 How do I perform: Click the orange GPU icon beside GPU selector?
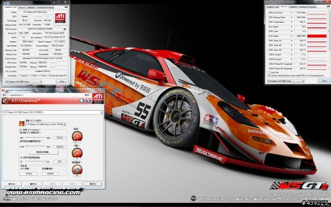tap(22, 123)
